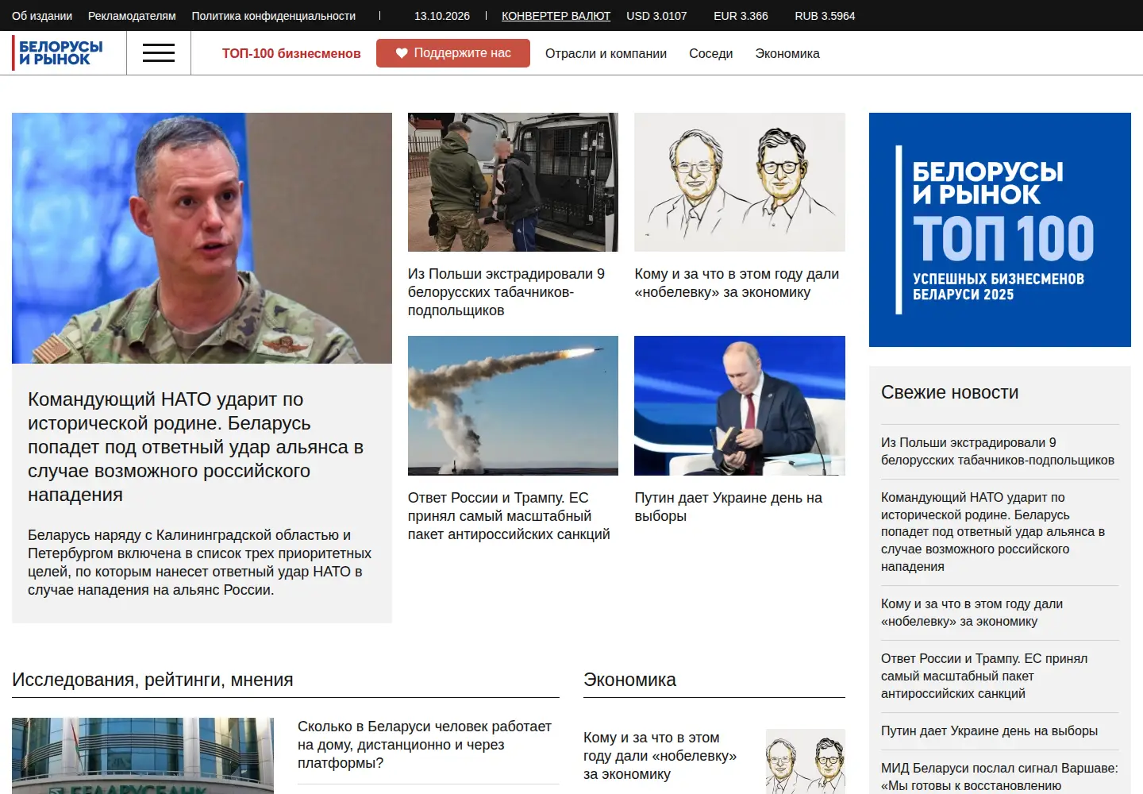Open sidebar news Путин дает Украине день на выборы

click(989, 731)
